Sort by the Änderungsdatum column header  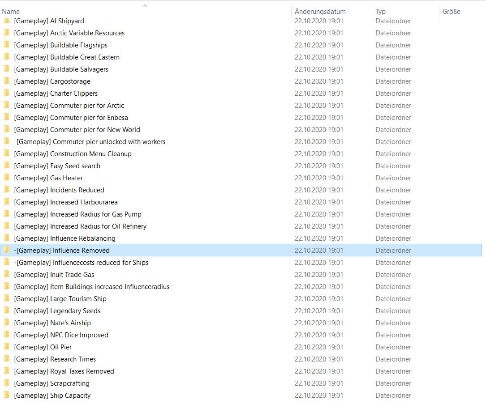[320, 12]
